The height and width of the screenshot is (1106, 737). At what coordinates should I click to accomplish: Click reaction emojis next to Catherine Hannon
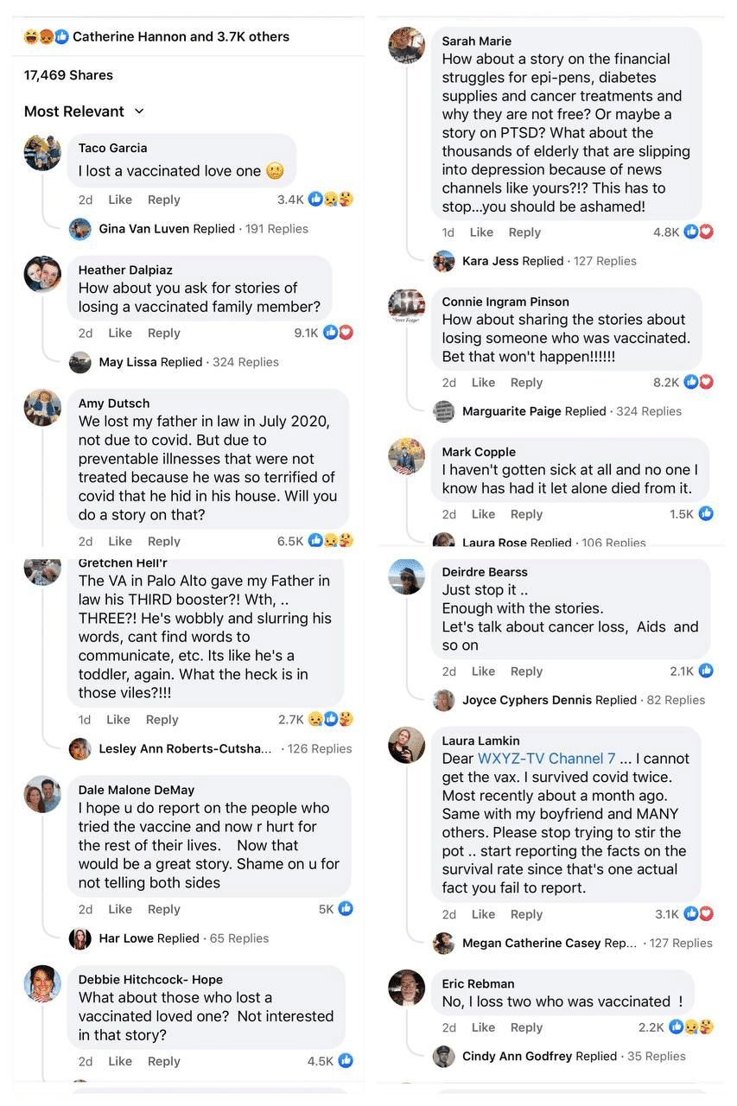(x=47, y=37)
